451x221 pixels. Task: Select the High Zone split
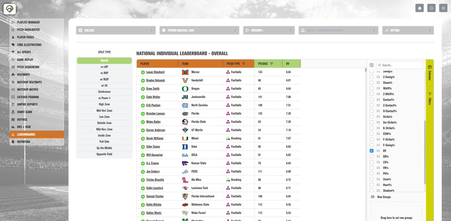pyautogui.click(x=104, y=104)
